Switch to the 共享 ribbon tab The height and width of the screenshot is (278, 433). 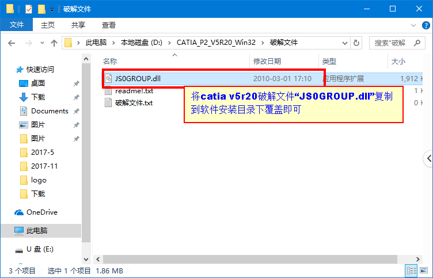(78, 25)
